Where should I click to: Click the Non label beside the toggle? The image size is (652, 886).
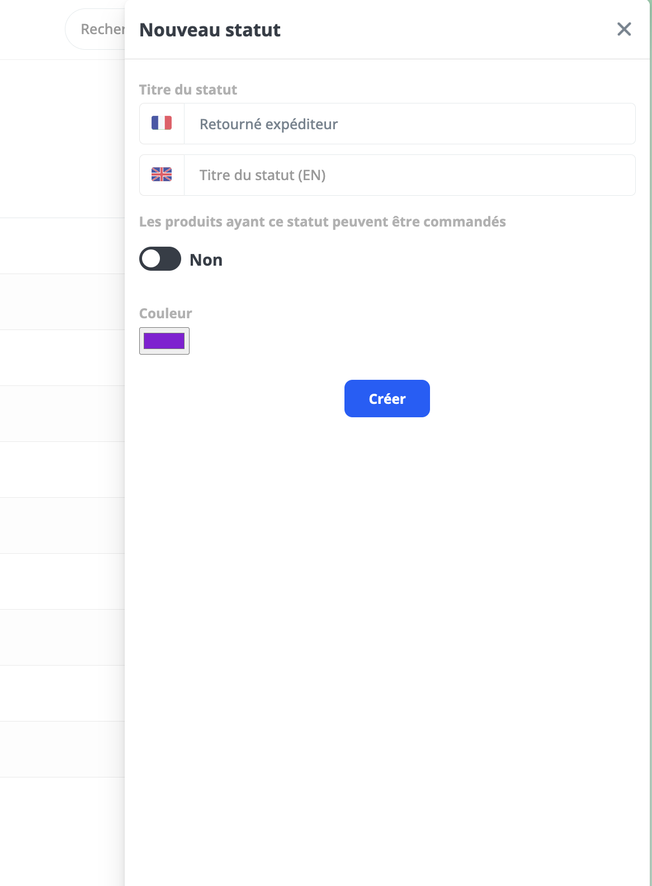(206, 260)
